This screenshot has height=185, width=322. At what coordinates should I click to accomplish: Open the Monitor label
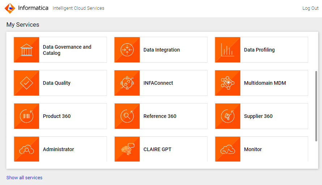pyautogui.click(x=253, y=149)
